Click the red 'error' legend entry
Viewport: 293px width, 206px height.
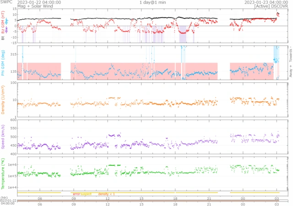coord(76,194)
